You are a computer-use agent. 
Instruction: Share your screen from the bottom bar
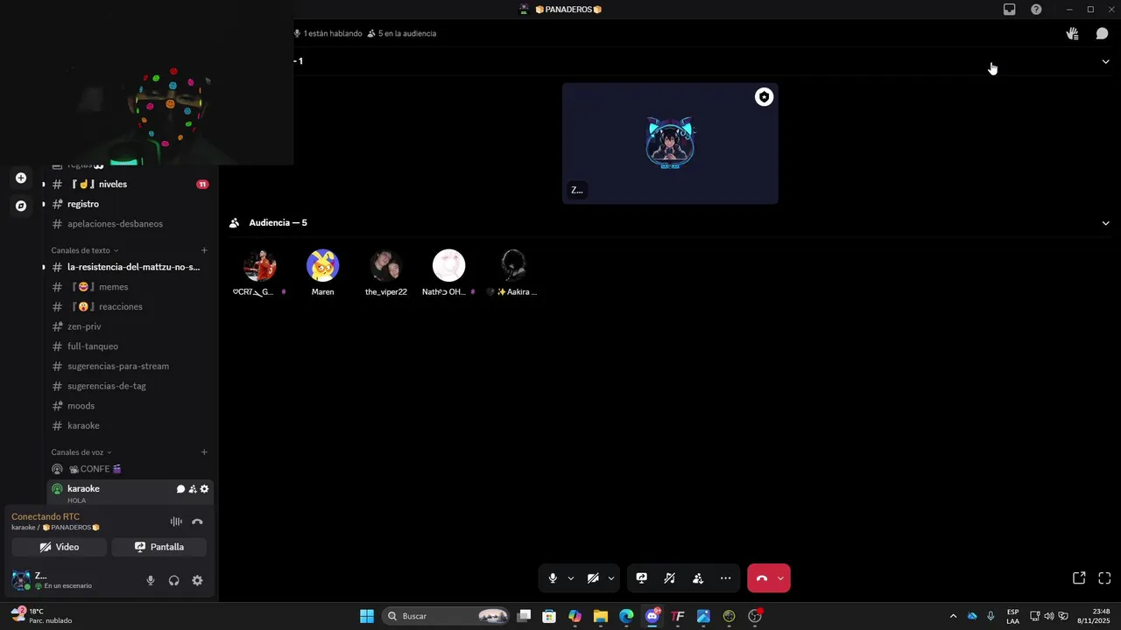(641, 578)
